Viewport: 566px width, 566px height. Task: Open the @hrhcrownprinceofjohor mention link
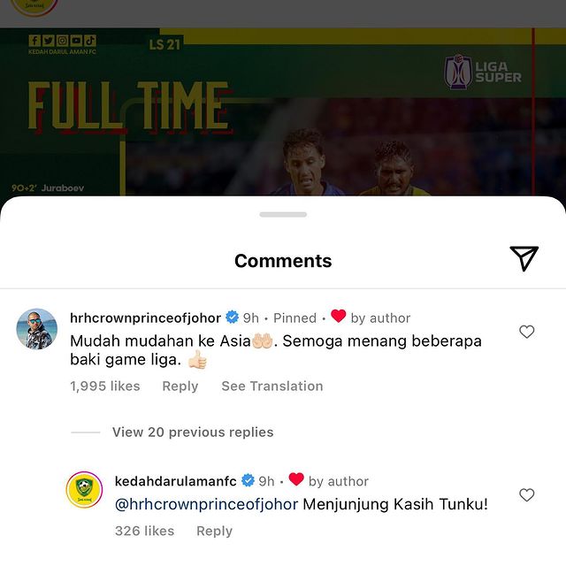pos(206,504)
